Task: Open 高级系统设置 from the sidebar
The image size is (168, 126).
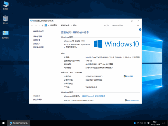Action: coord(38,47)
